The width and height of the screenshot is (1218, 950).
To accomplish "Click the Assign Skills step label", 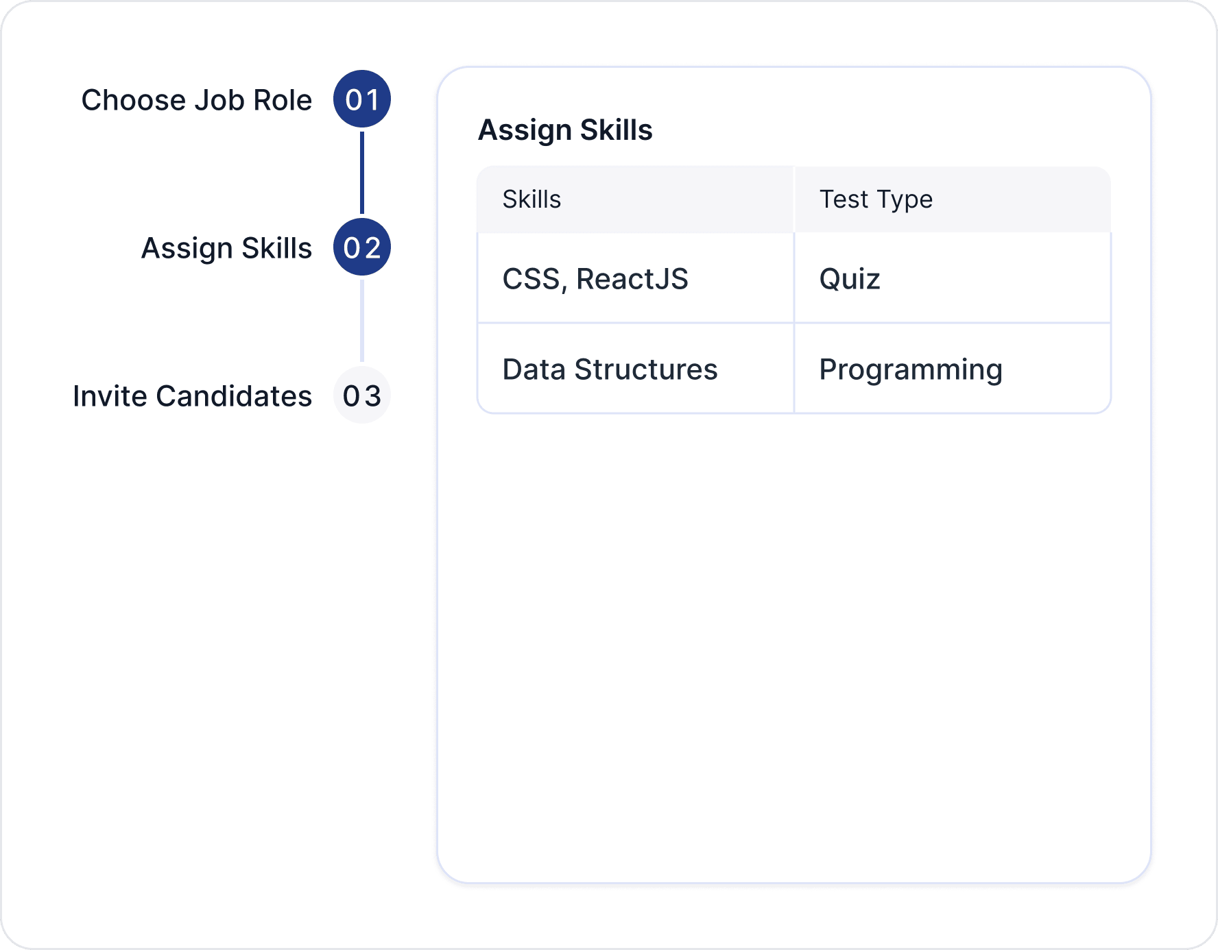I will point(226,247).
